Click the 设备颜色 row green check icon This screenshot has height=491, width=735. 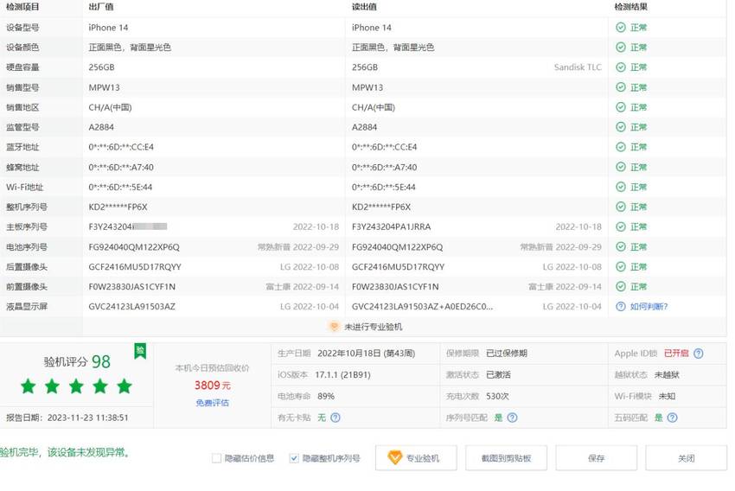tap(621, 48)
